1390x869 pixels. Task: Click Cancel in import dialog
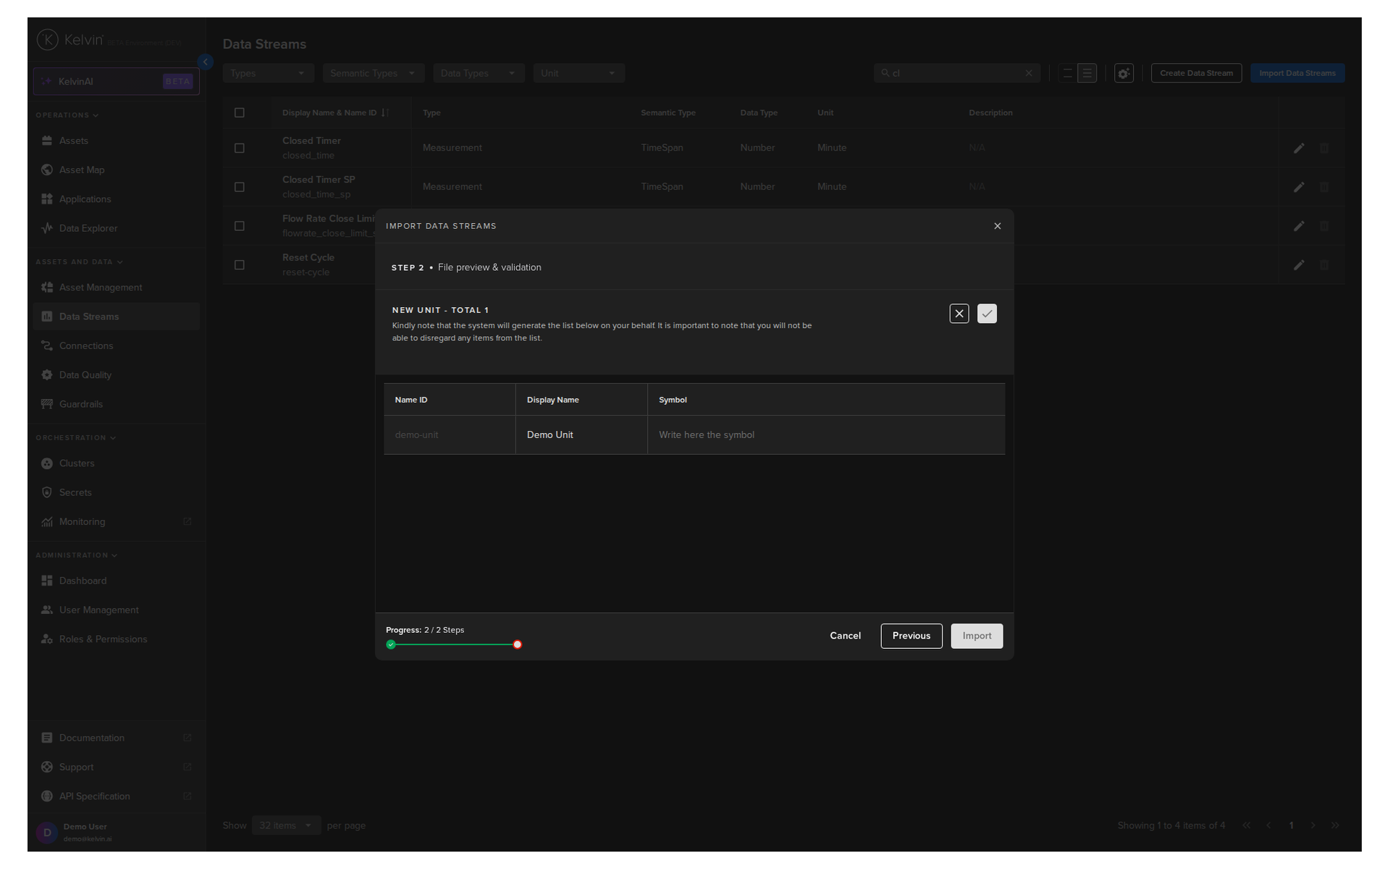point(845,636)
